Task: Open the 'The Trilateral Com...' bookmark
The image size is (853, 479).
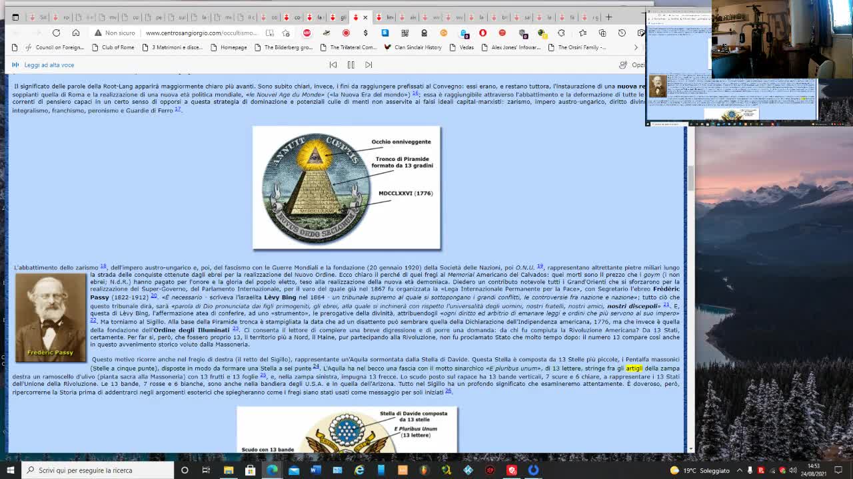Action: pos(348,47)
